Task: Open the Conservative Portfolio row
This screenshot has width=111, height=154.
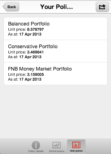Action: tap(55, 51)
